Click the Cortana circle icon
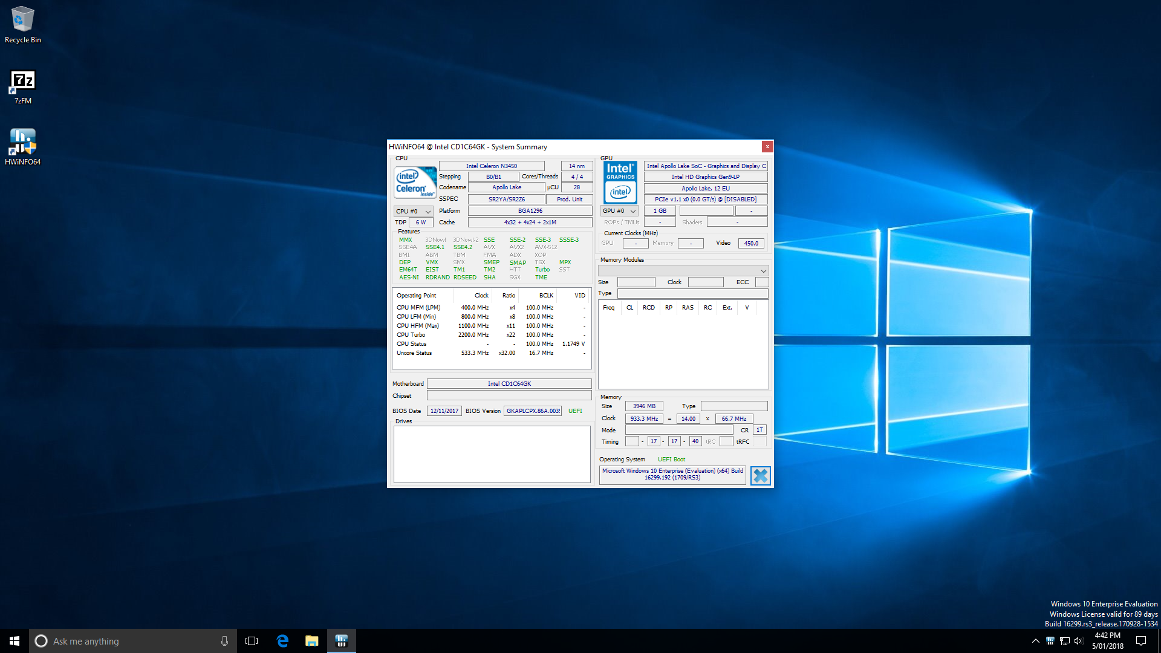 [41, 641]
